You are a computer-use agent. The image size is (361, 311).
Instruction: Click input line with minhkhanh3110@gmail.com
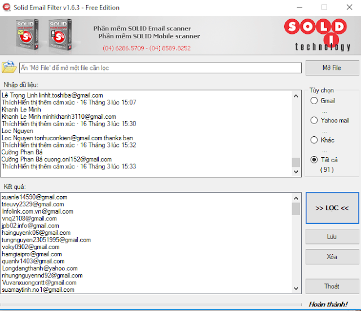click(59, 117)
